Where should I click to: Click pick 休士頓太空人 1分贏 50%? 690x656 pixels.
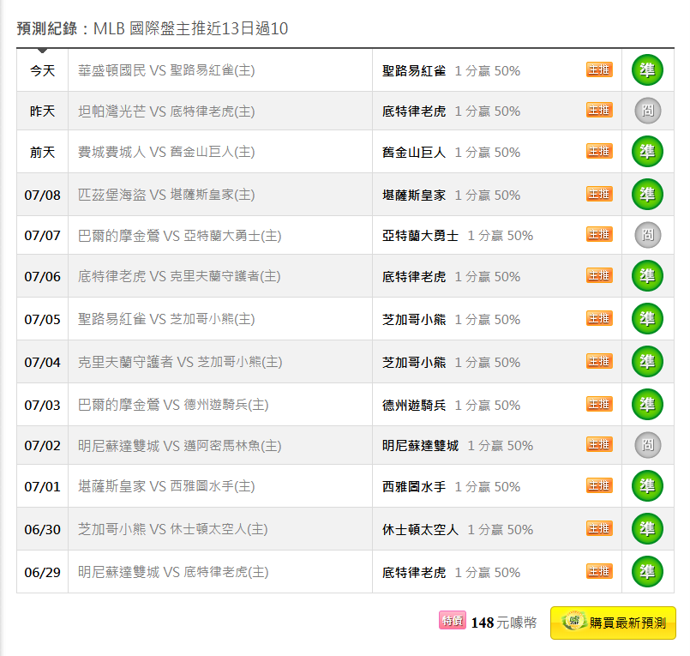pyautogui.click(x=458, y=529)
